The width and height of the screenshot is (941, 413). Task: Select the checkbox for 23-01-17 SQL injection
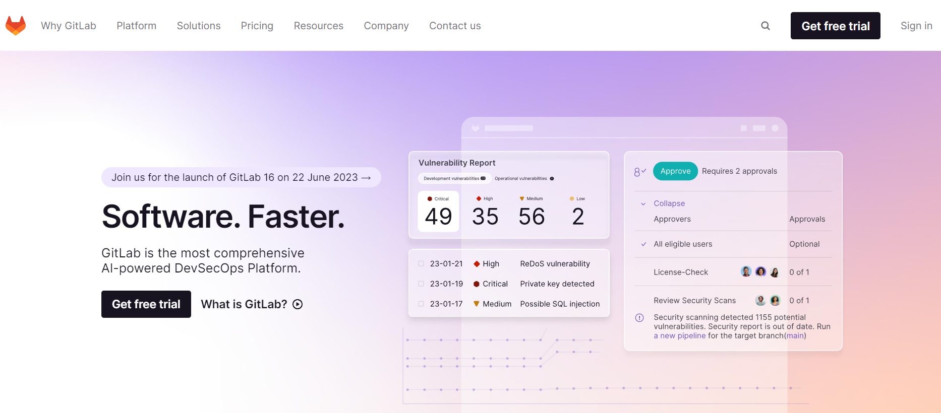(421, 304)
